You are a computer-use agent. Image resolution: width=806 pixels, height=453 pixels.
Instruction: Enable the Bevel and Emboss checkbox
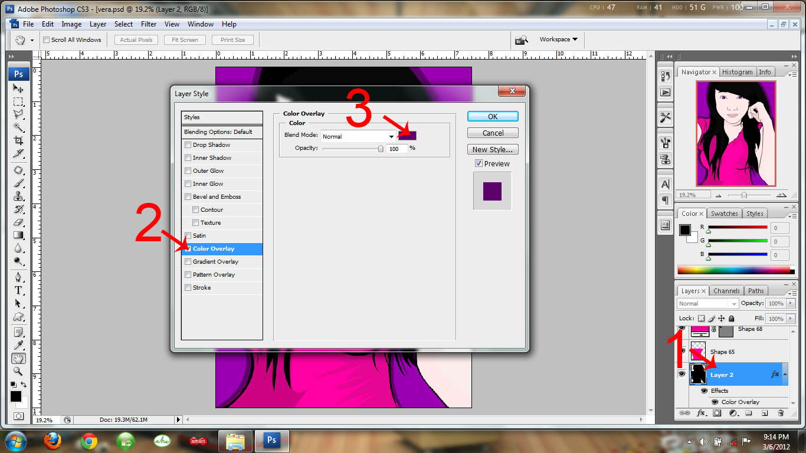click(188, 197)
